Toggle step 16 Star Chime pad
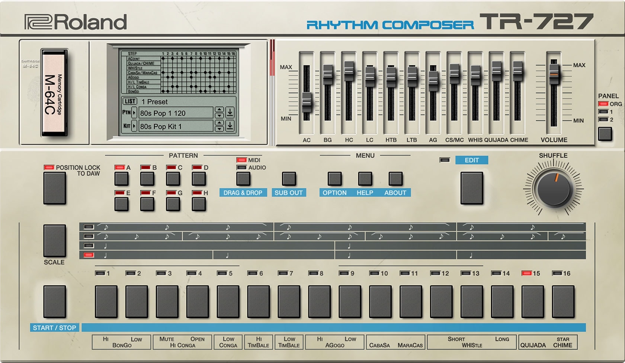The image size is (625, 363). pyautogui.click(x=564, y=302)
